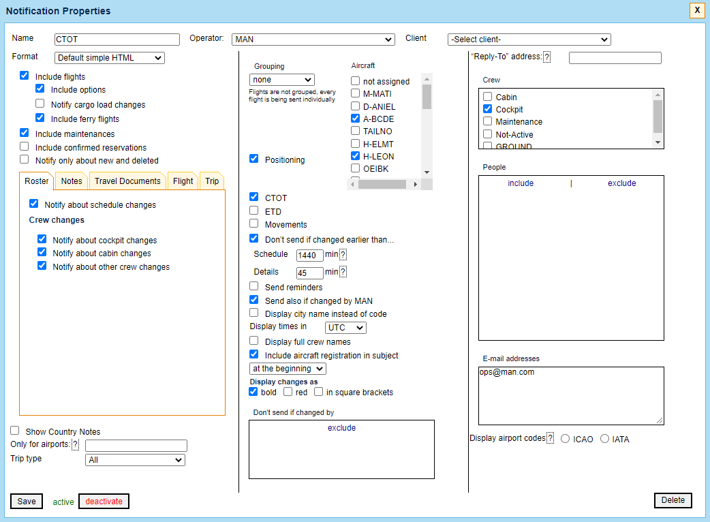710x522 pixels.
Task: Click the E-mail addresses text area
Action: [571, 396]
